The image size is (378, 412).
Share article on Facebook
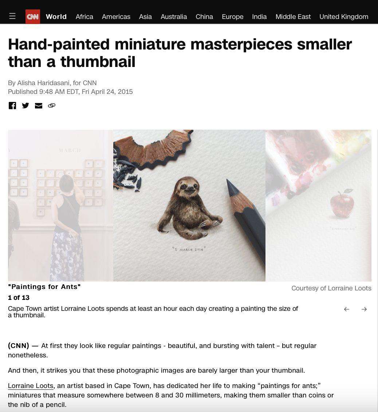pos(12,105)
